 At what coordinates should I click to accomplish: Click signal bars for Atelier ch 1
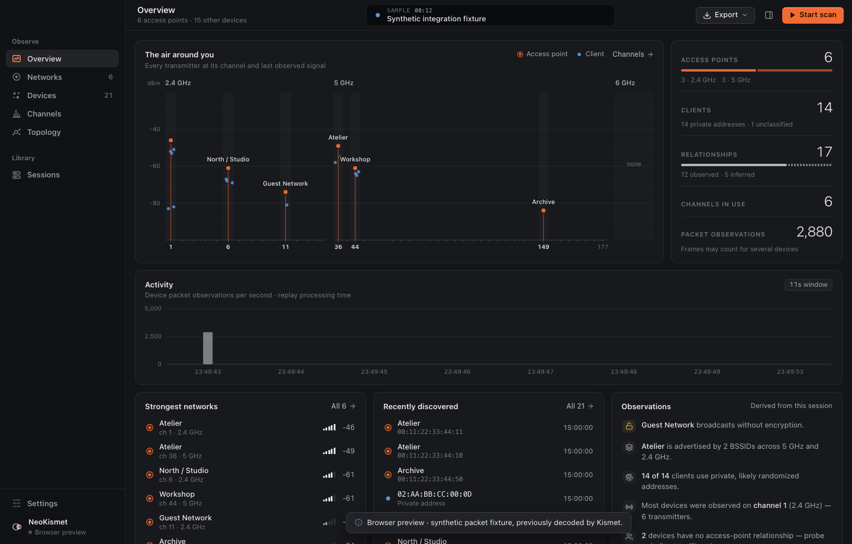coord(330,428)
